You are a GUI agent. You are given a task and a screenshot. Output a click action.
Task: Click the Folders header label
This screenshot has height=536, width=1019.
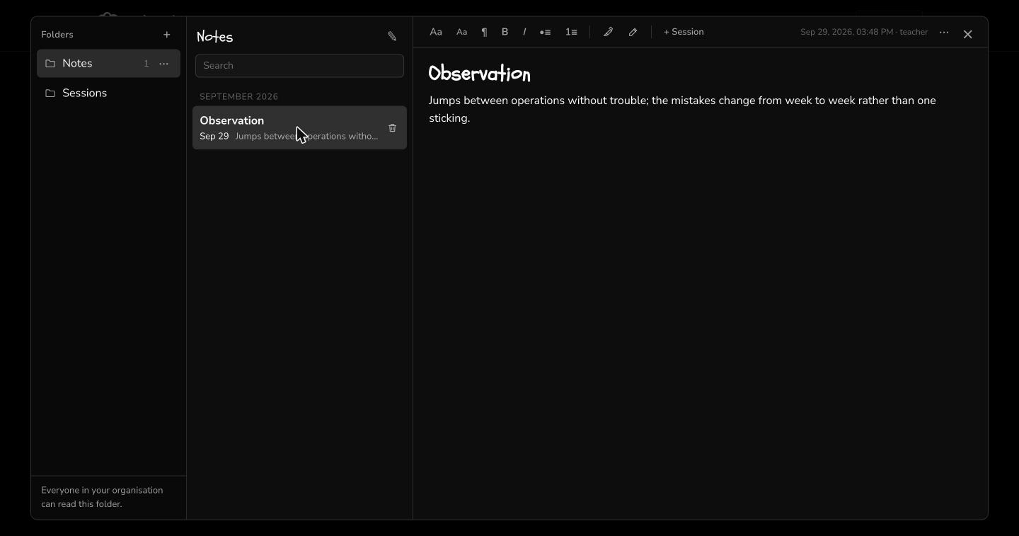(x=57, y=35)
